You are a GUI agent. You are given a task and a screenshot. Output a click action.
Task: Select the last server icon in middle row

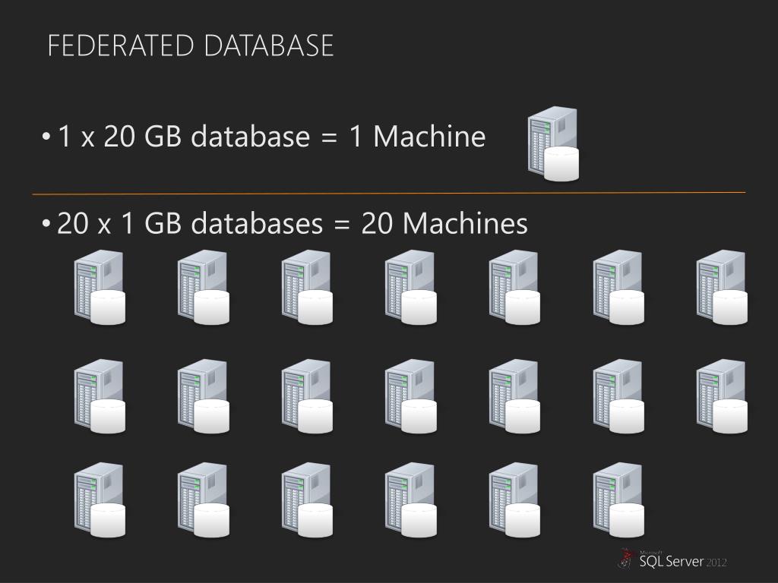pos(722,395)
